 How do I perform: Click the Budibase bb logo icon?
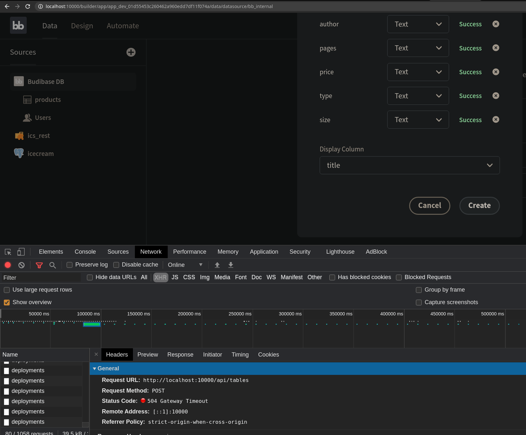pyautogui.click(x=18, y=25)
